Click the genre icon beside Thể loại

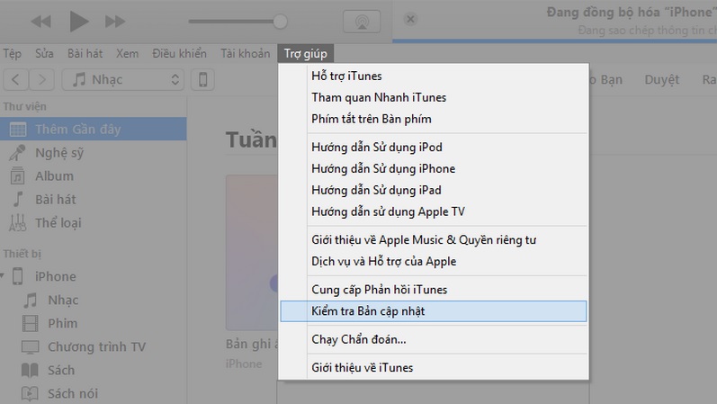[x=17, y=223]
